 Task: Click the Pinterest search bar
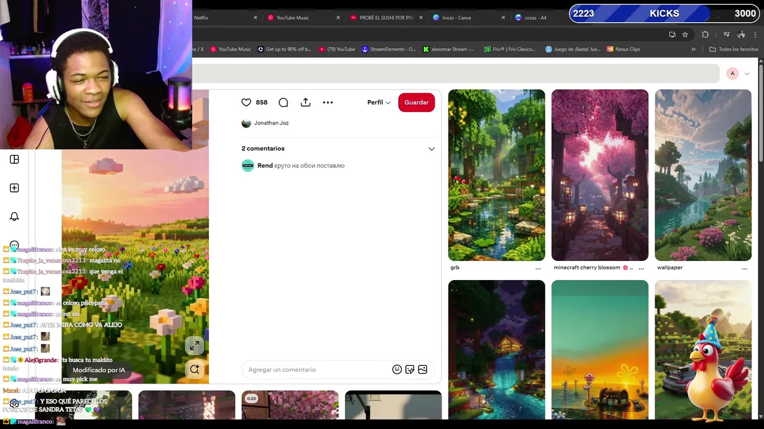(455, 73)
